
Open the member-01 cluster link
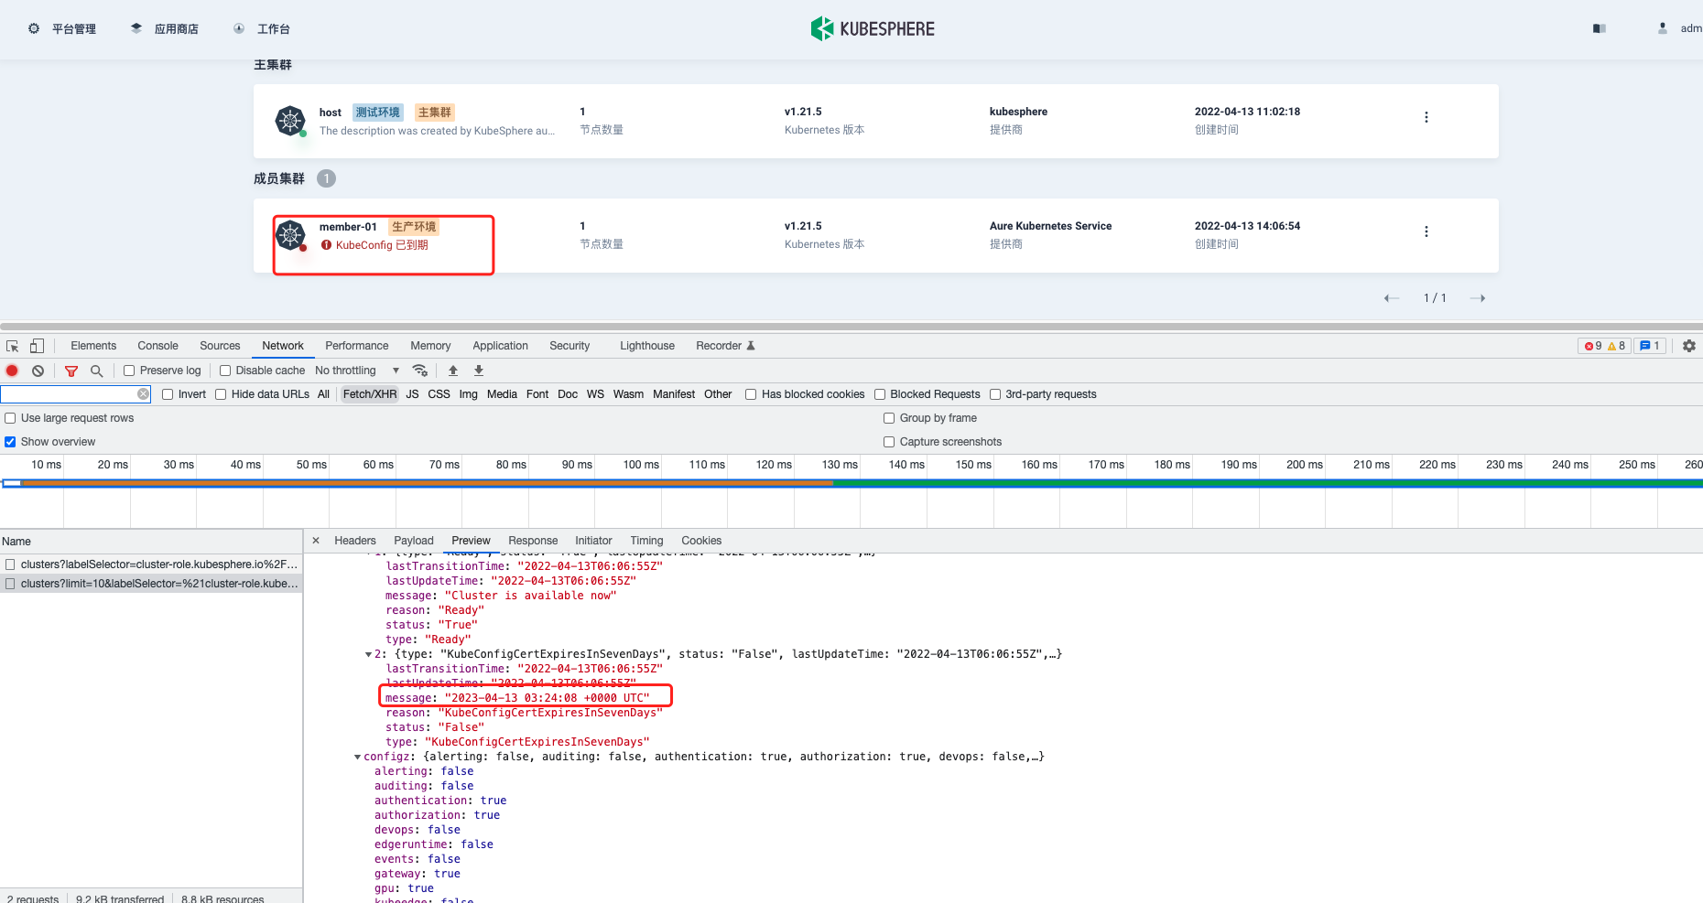pyautogui.click(x=348, y=227)
